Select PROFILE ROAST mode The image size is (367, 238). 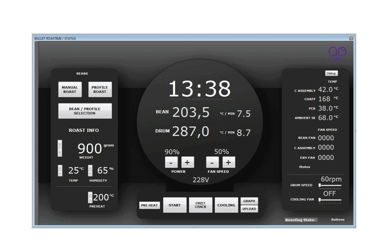100,89
